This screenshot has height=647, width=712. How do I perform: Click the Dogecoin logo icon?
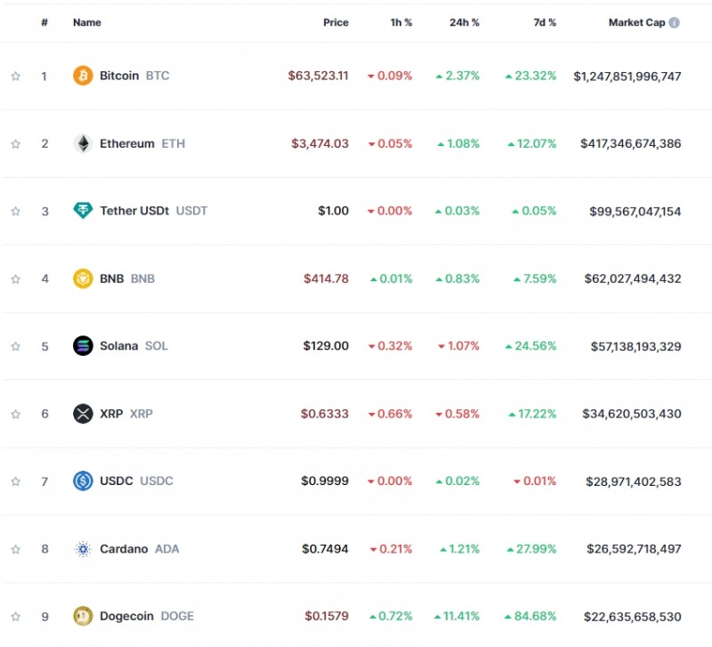click(83, 616)
